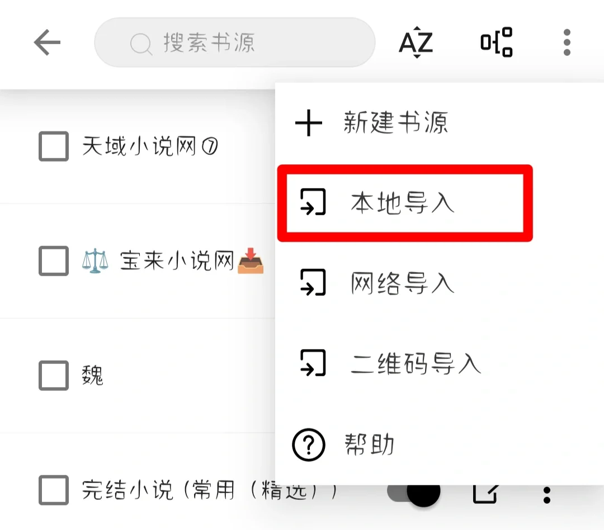Check the 天域小说网 checkbox
604x530 pixels.
54,146
